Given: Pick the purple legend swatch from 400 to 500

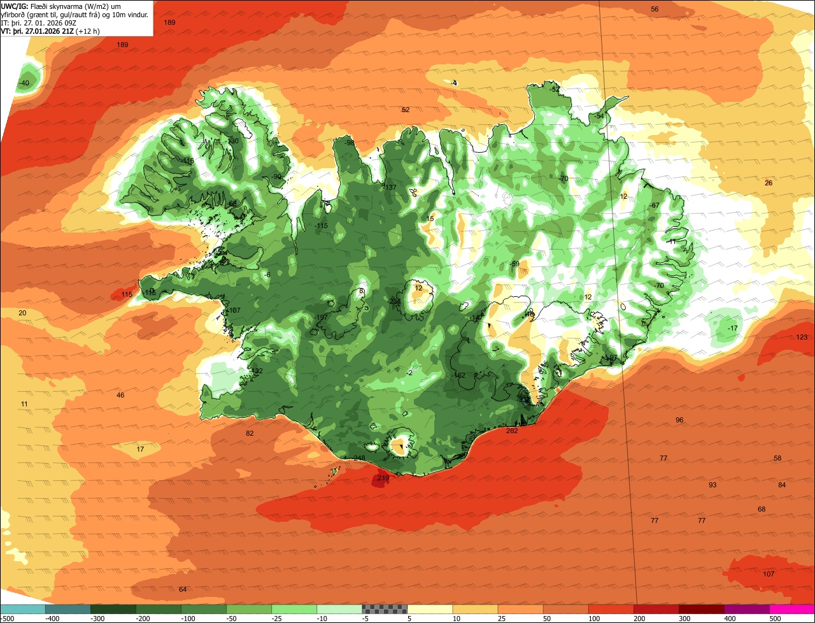Looking at the screenshot, I should tap(747, 610).
